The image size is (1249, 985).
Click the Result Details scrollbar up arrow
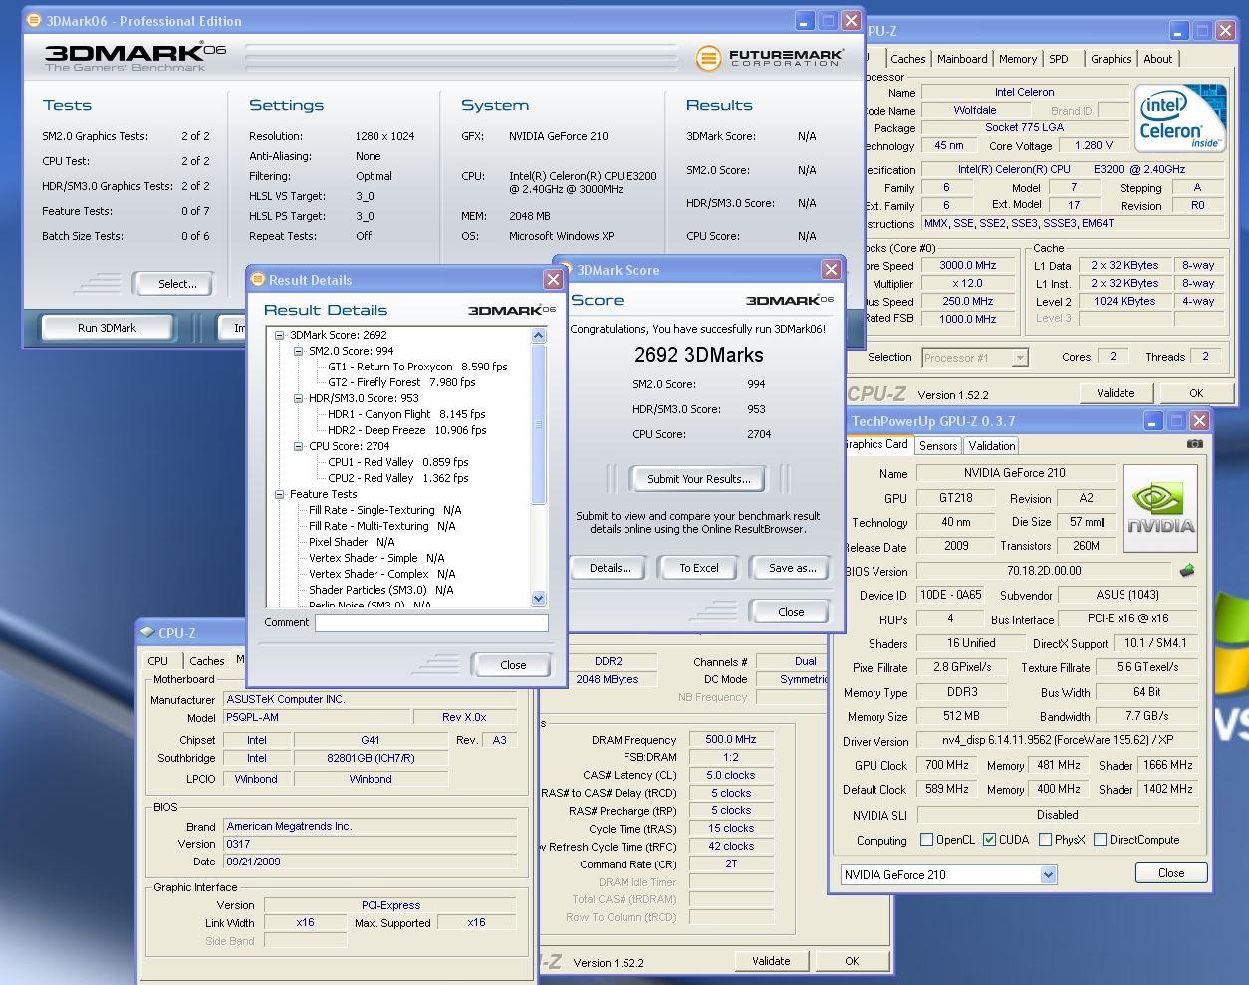(539, 336)
